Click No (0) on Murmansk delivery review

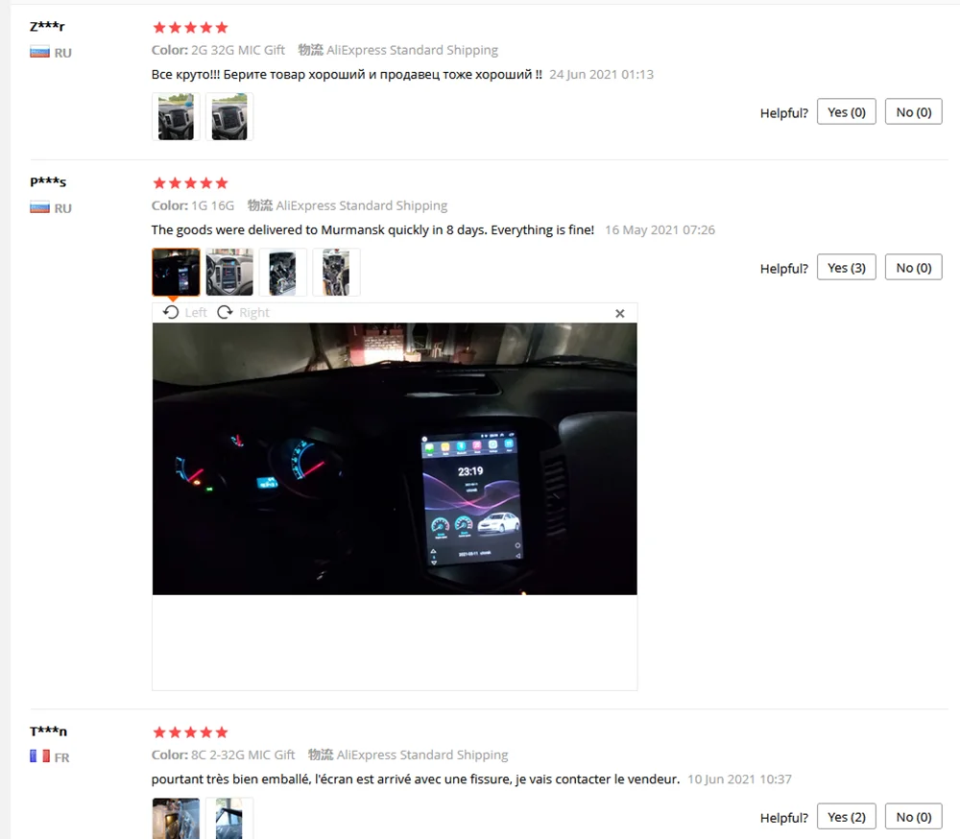pos(914,268)
